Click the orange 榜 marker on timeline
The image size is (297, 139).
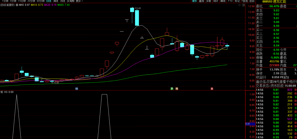point(177,89)
